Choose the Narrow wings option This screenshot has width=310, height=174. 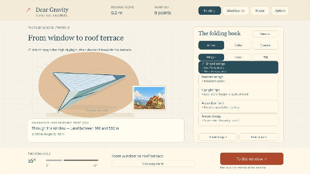tap(238, 80)
